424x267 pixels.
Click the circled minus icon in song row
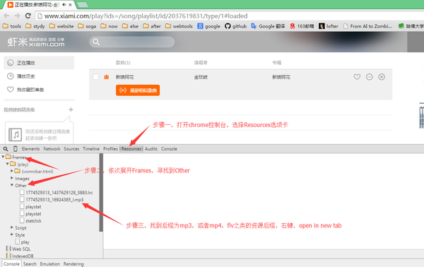[369, 77]
